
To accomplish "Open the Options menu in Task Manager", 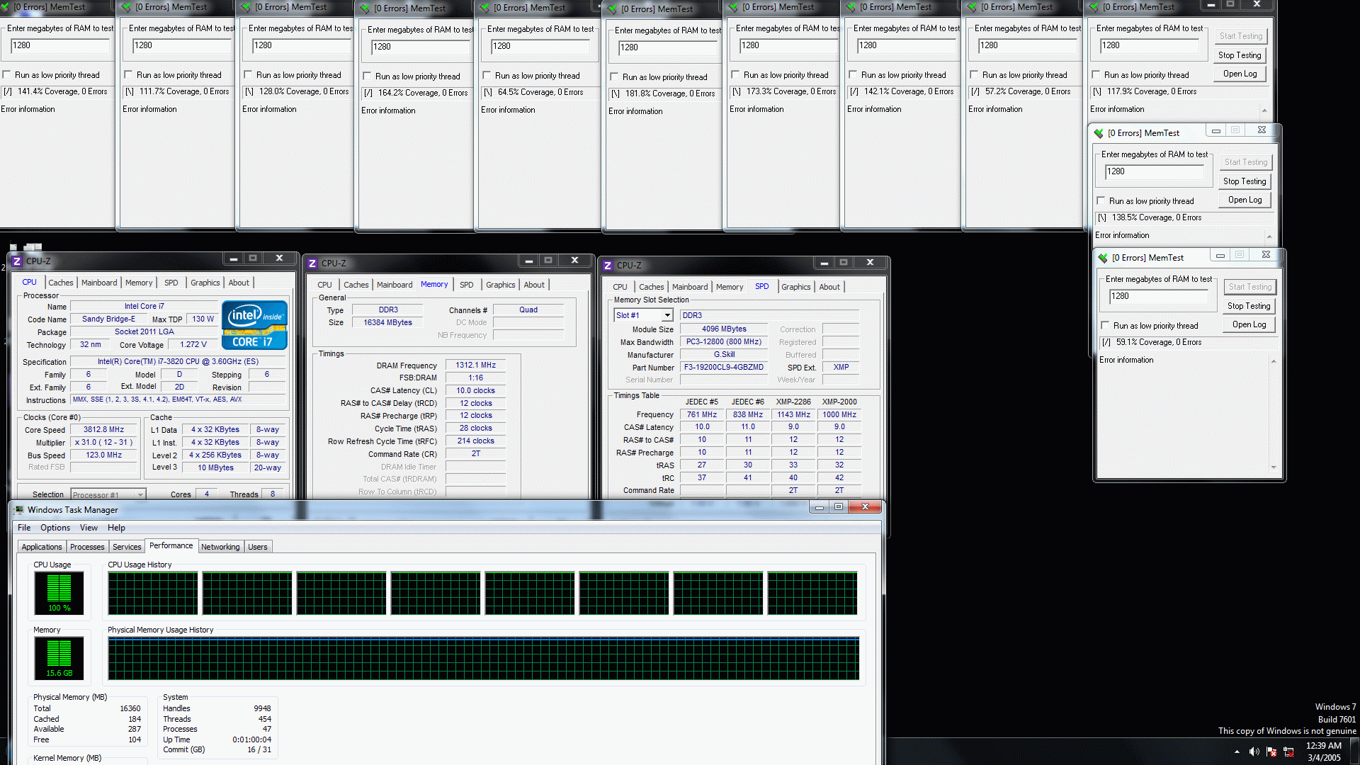I will pyautogui.click(x=55, y=528).
